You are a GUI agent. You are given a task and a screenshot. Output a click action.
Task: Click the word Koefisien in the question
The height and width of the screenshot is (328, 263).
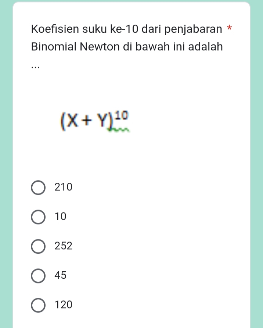point(55,29)
